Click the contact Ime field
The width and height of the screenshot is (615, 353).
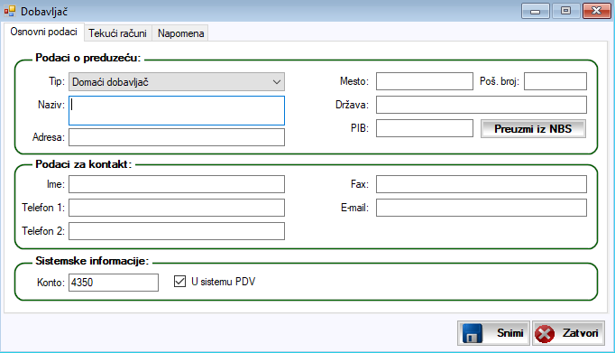tap(177, 184)
